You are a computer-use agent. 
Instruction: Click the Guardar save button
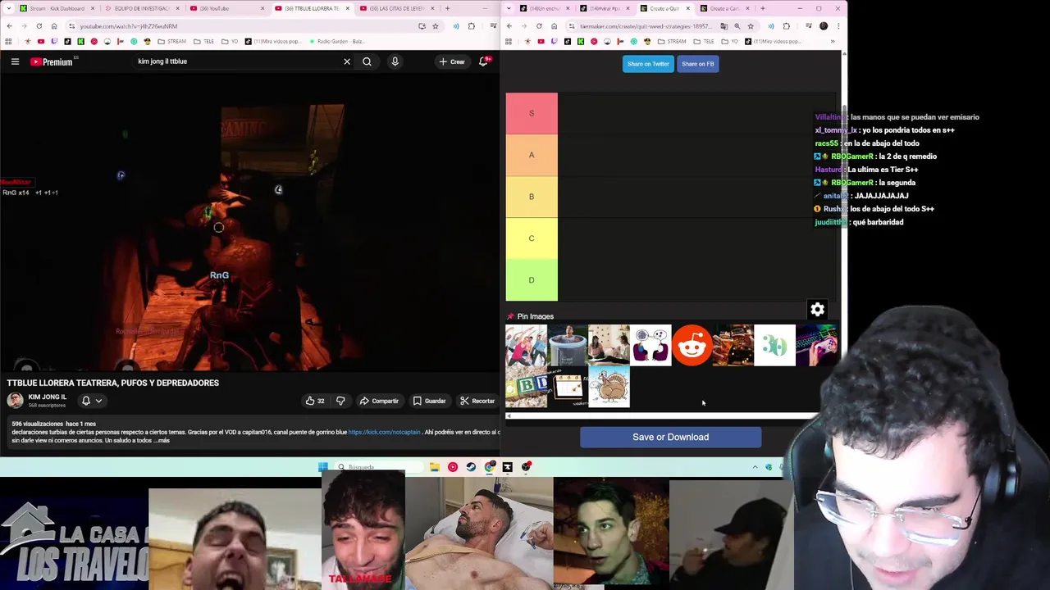click(x=429, y=401)
